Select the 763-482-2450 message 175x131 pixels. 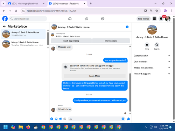tap(64, 109)
